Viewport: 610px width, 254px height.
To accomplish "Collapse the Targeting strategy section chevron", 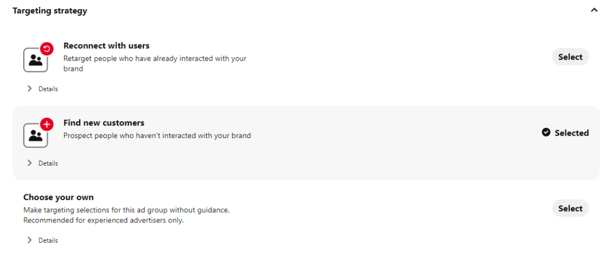I will (x=594, y=10).
